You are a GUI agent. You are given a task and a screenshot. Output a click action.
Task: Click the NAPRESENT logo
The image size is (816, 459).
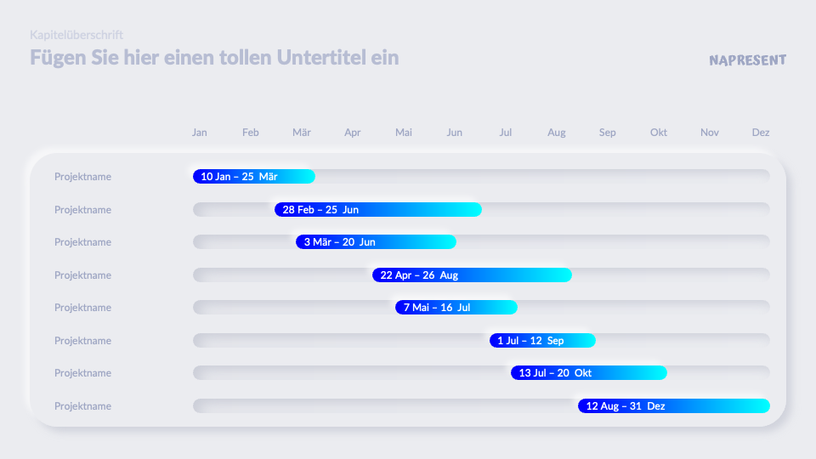coord(747,60)
